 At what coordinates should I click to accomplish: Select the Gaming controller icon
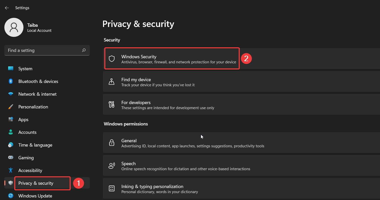pyautogui.click(x=11, y=158)
